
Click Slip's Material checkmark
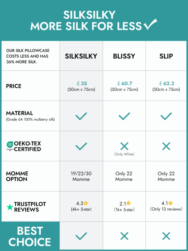166,116
